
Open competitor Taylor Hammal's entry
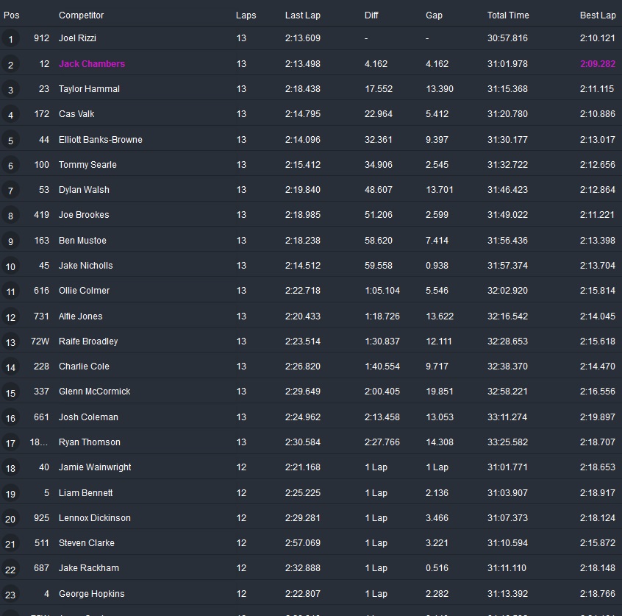point(89,89)
